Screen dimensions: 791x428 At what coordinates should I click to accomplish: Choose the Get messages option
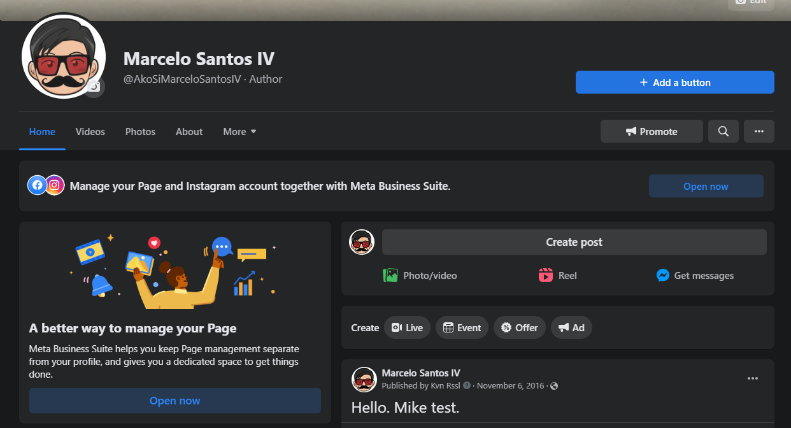(x=695, y=276)
